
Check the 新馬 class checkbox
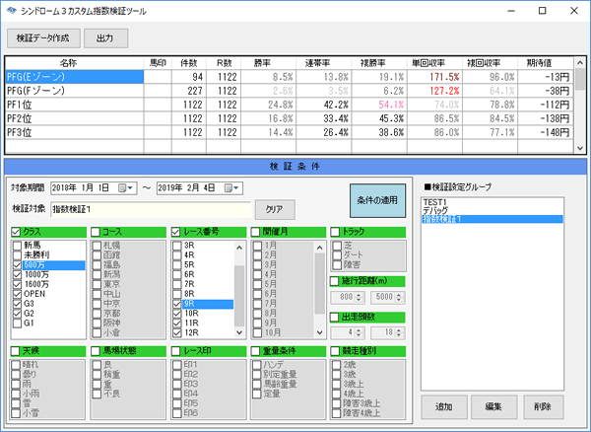click(x=17, y=246)
